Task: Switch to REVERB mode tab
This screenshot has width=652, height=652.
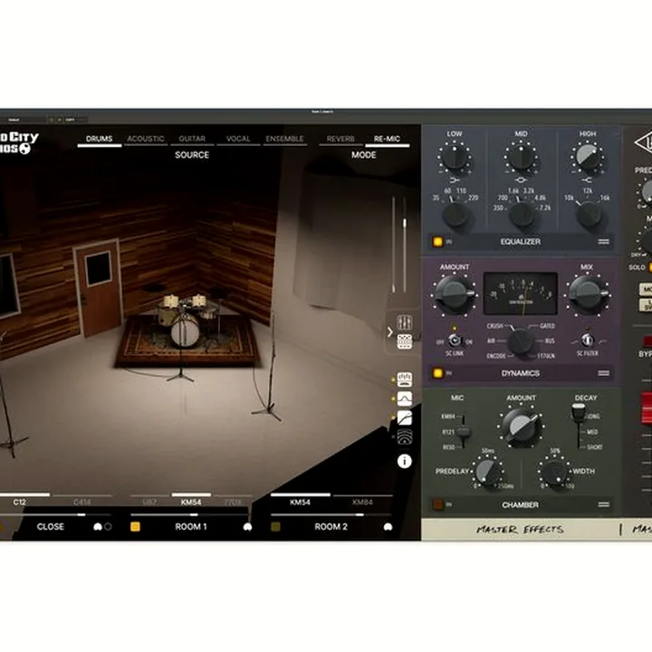Action: point(340,139)
